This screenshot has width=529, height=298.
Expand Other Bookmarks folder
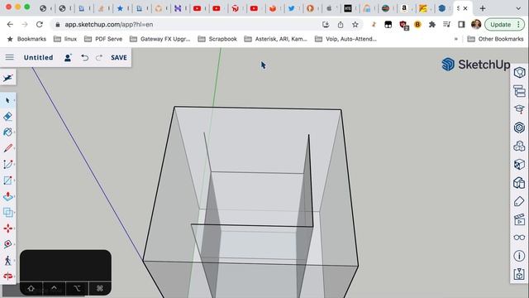[496, 39]
